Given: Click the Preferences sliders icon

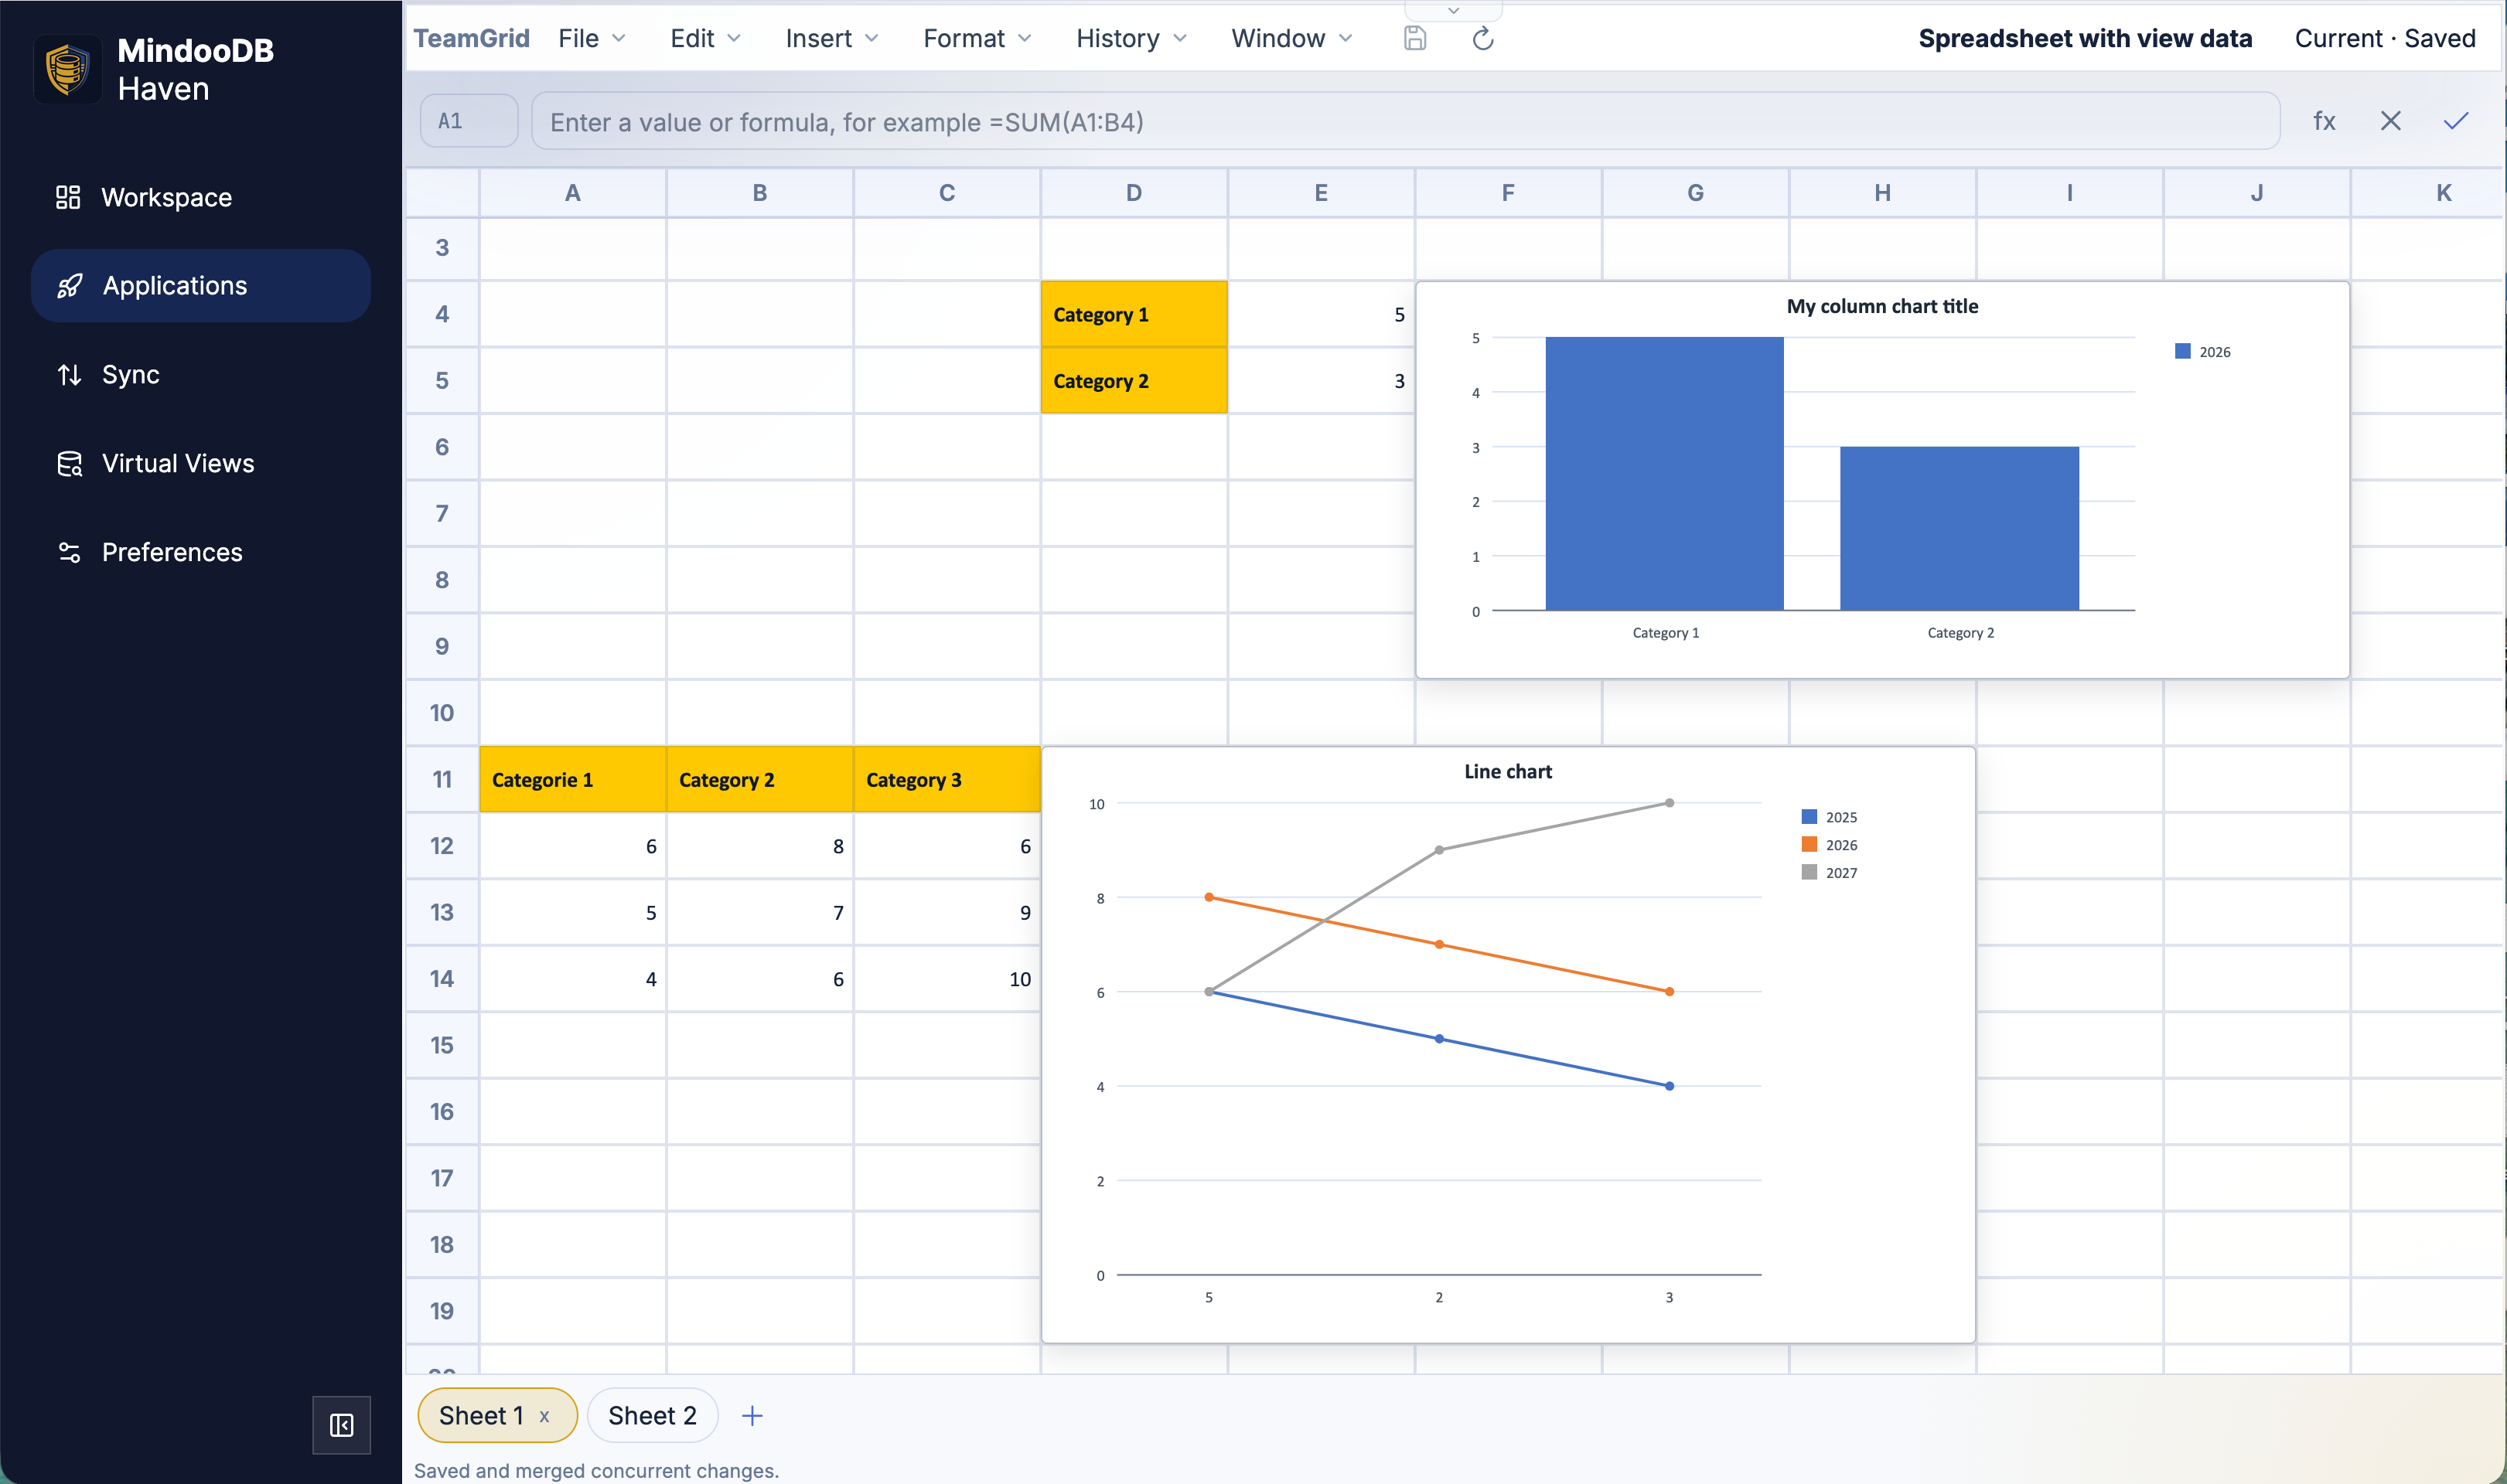Looking at the screenshot, I should (x=69, y=552).
